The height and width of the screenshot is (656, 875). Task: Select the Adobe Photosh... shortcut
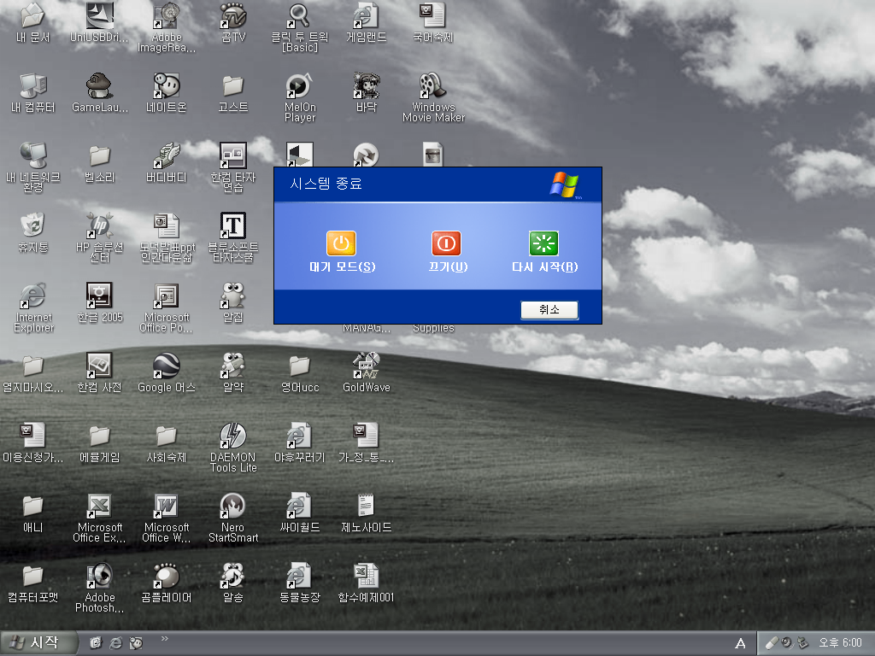(99, 589)
